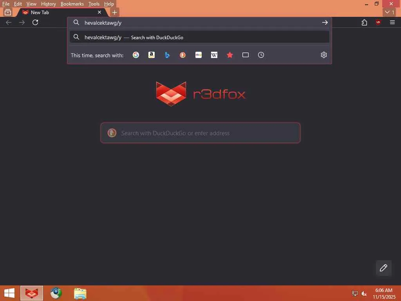Click the muted volume tray icon
This screenshot has width=401, height=301.
coord(364,293)
